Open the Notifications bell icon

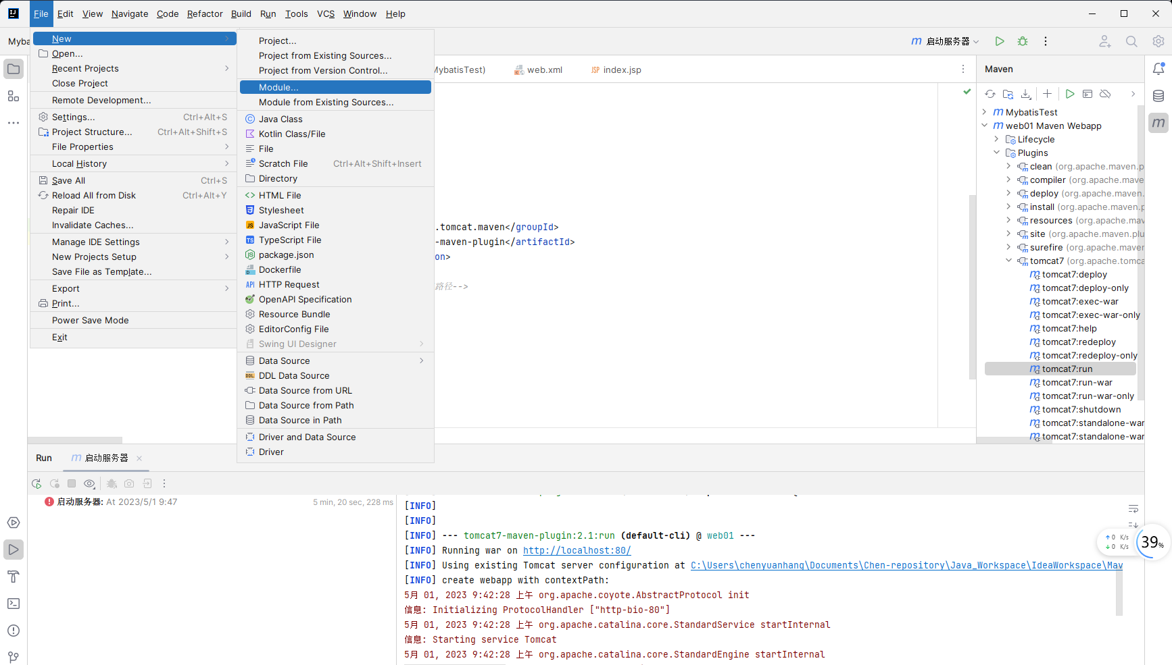click(x=1158, y=69)
